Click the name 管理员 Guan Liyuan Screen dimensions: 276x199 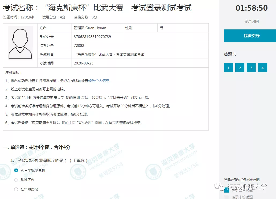[90, 28]
